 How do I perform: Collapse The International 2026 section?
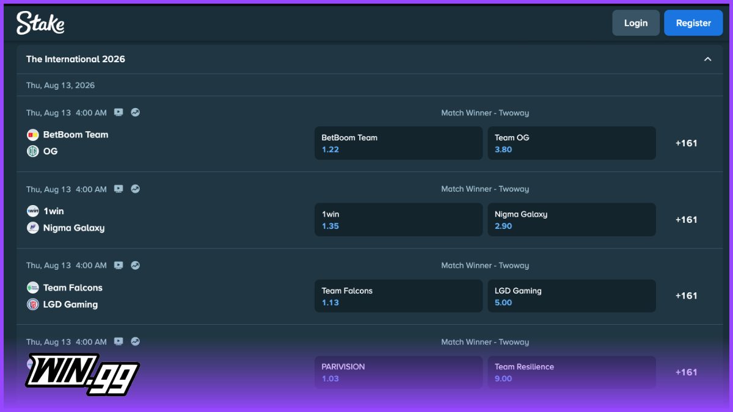pyautogui.click(x=708, y=59)
